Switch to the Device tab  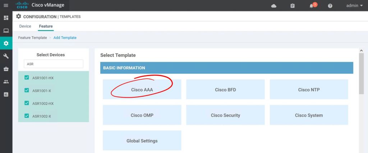pyautogui.click(x=25, y=26)
